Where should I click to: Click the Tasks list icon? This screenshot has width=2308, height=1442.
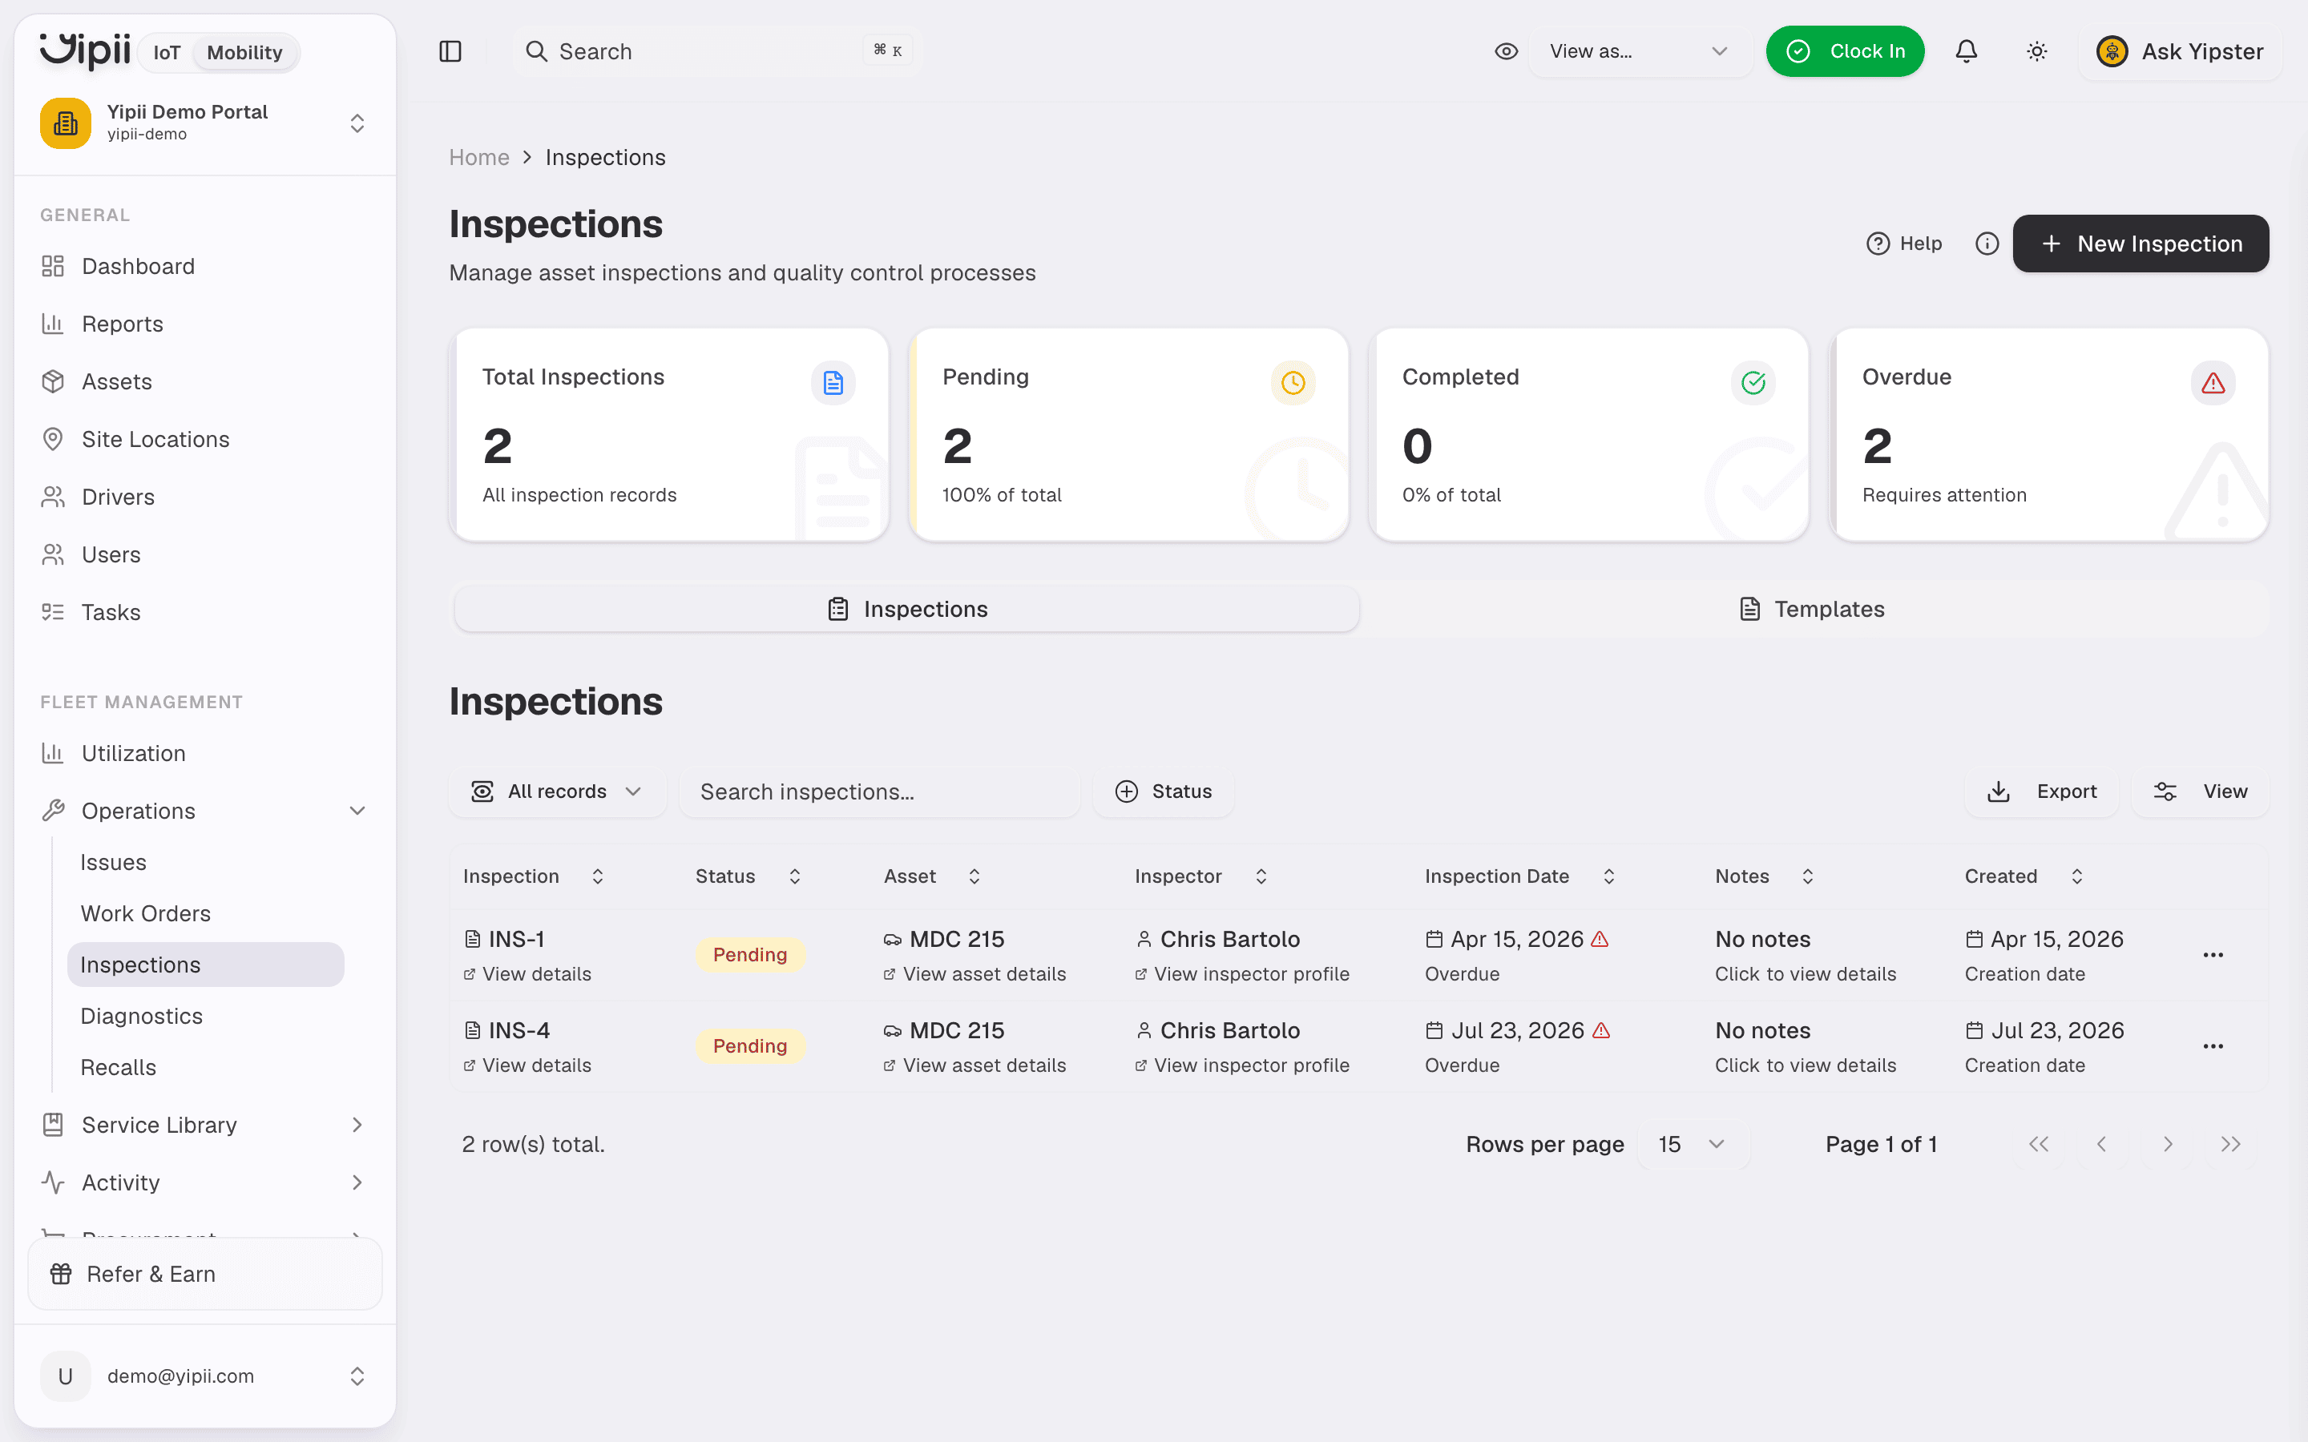[x=52, y=612]
